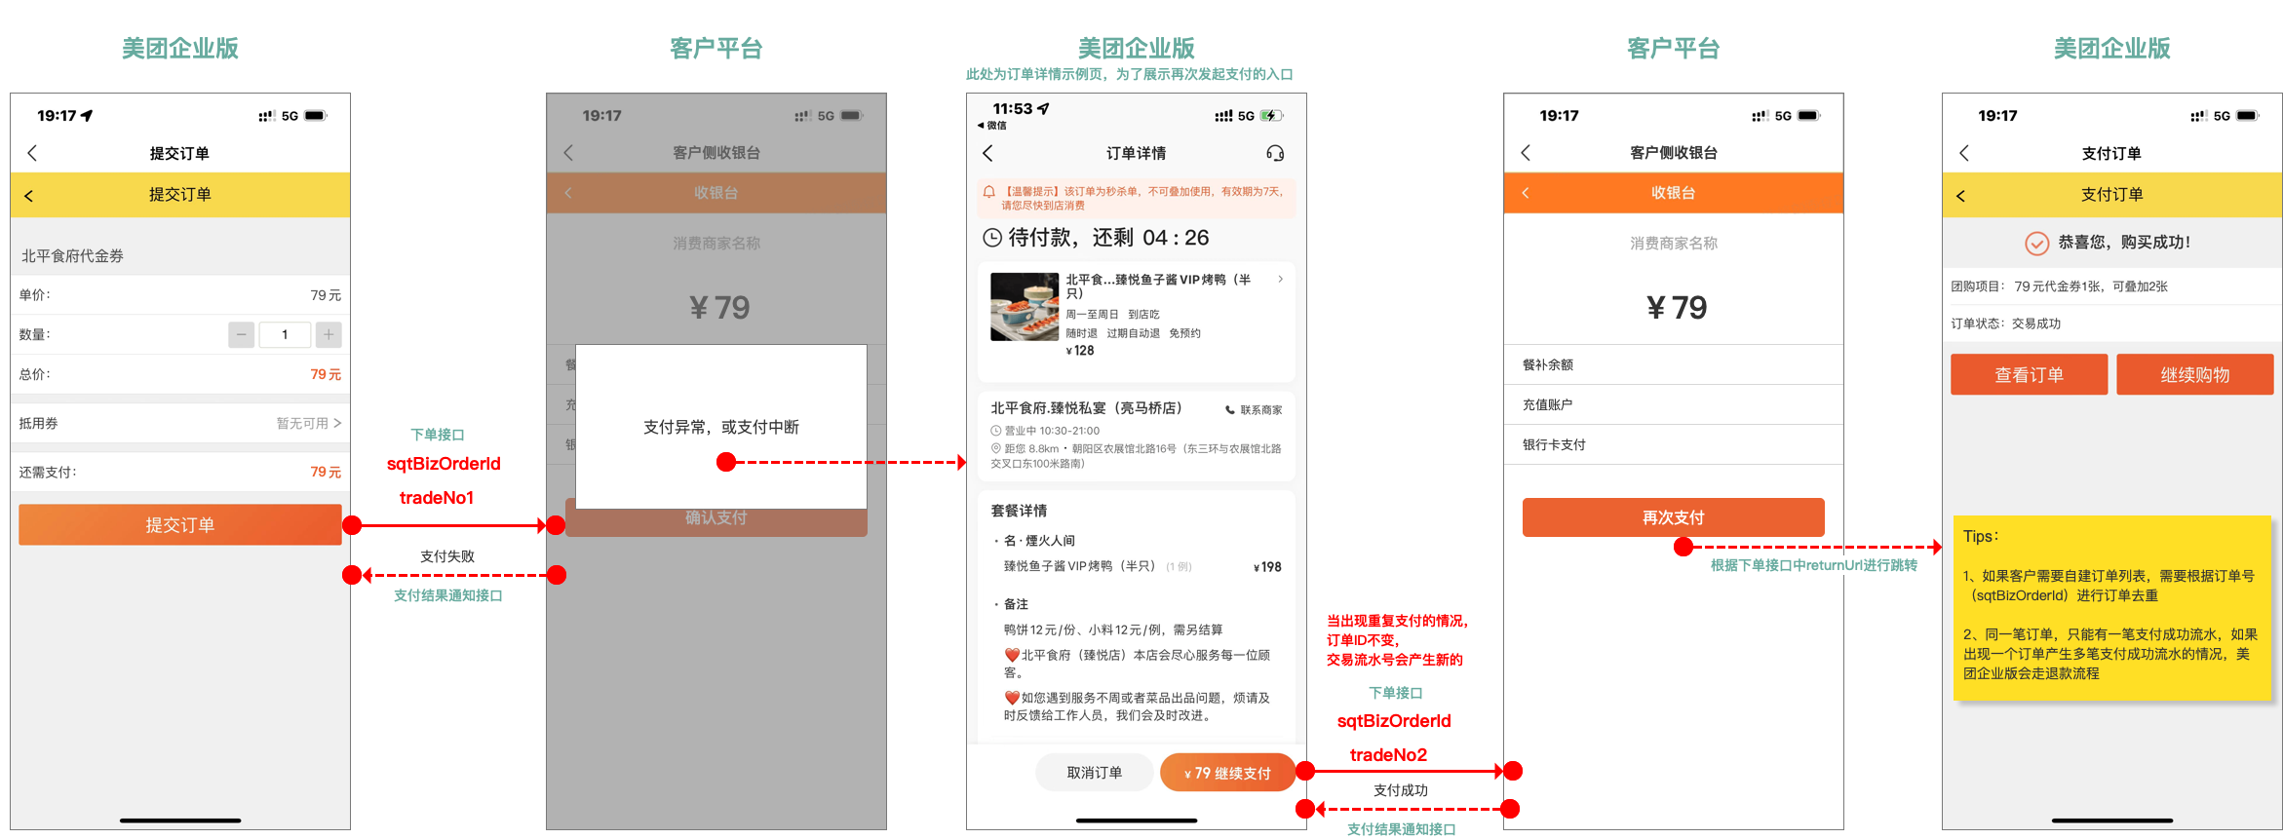The image size is (2283, 839).
Task: Open customer service headset icon
Action: pyautogui.click(x=1275, y=153)
